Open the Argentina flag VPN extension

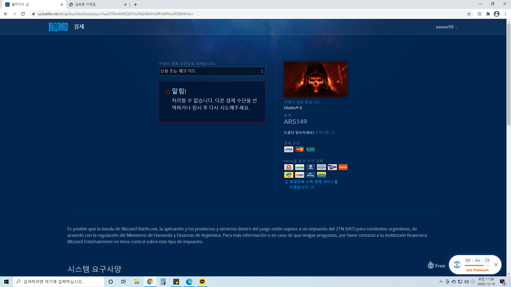pos(480,14)
